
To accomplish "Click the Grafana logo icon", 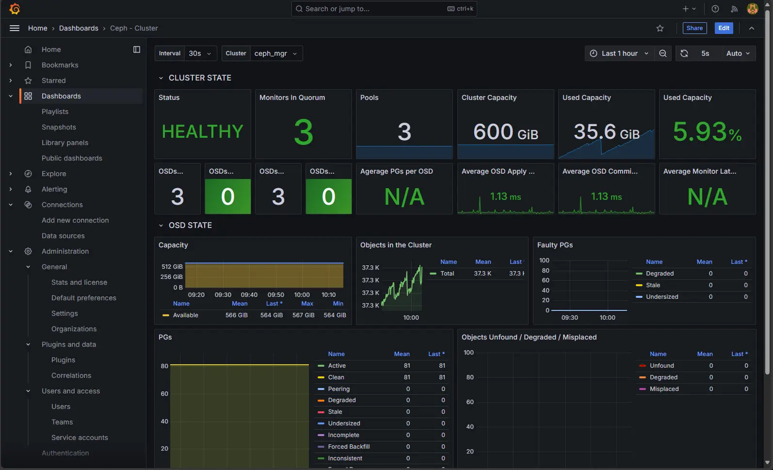I will (15, 9).
